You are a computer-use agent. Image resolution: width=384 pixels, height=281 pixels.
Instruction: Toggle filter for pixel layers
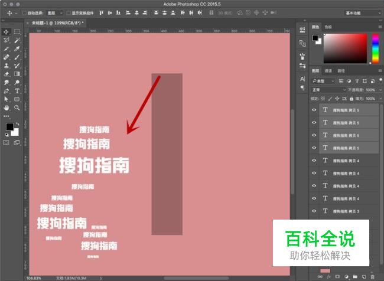point(341,81)
